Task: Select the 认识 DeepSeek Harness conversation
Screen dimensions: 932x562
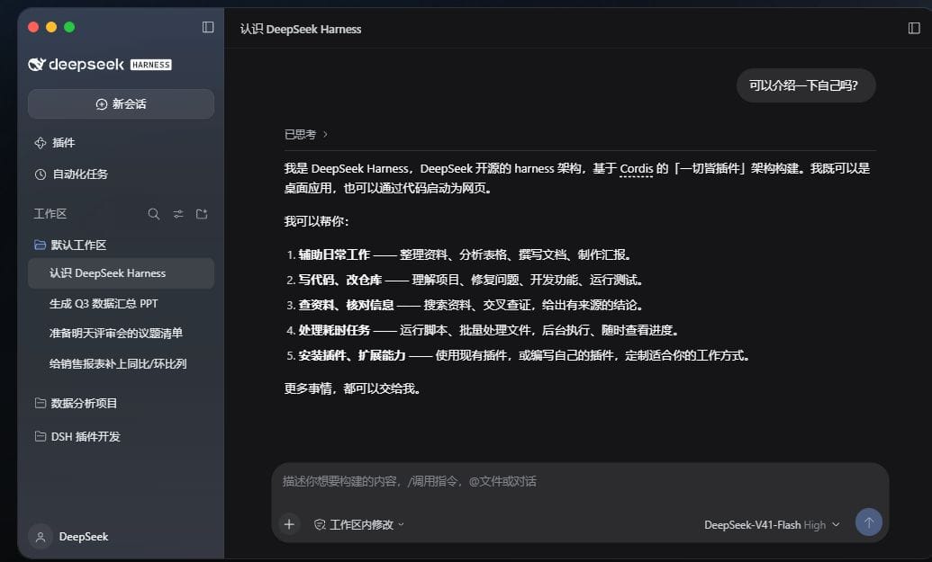Action: coord(122,273)
